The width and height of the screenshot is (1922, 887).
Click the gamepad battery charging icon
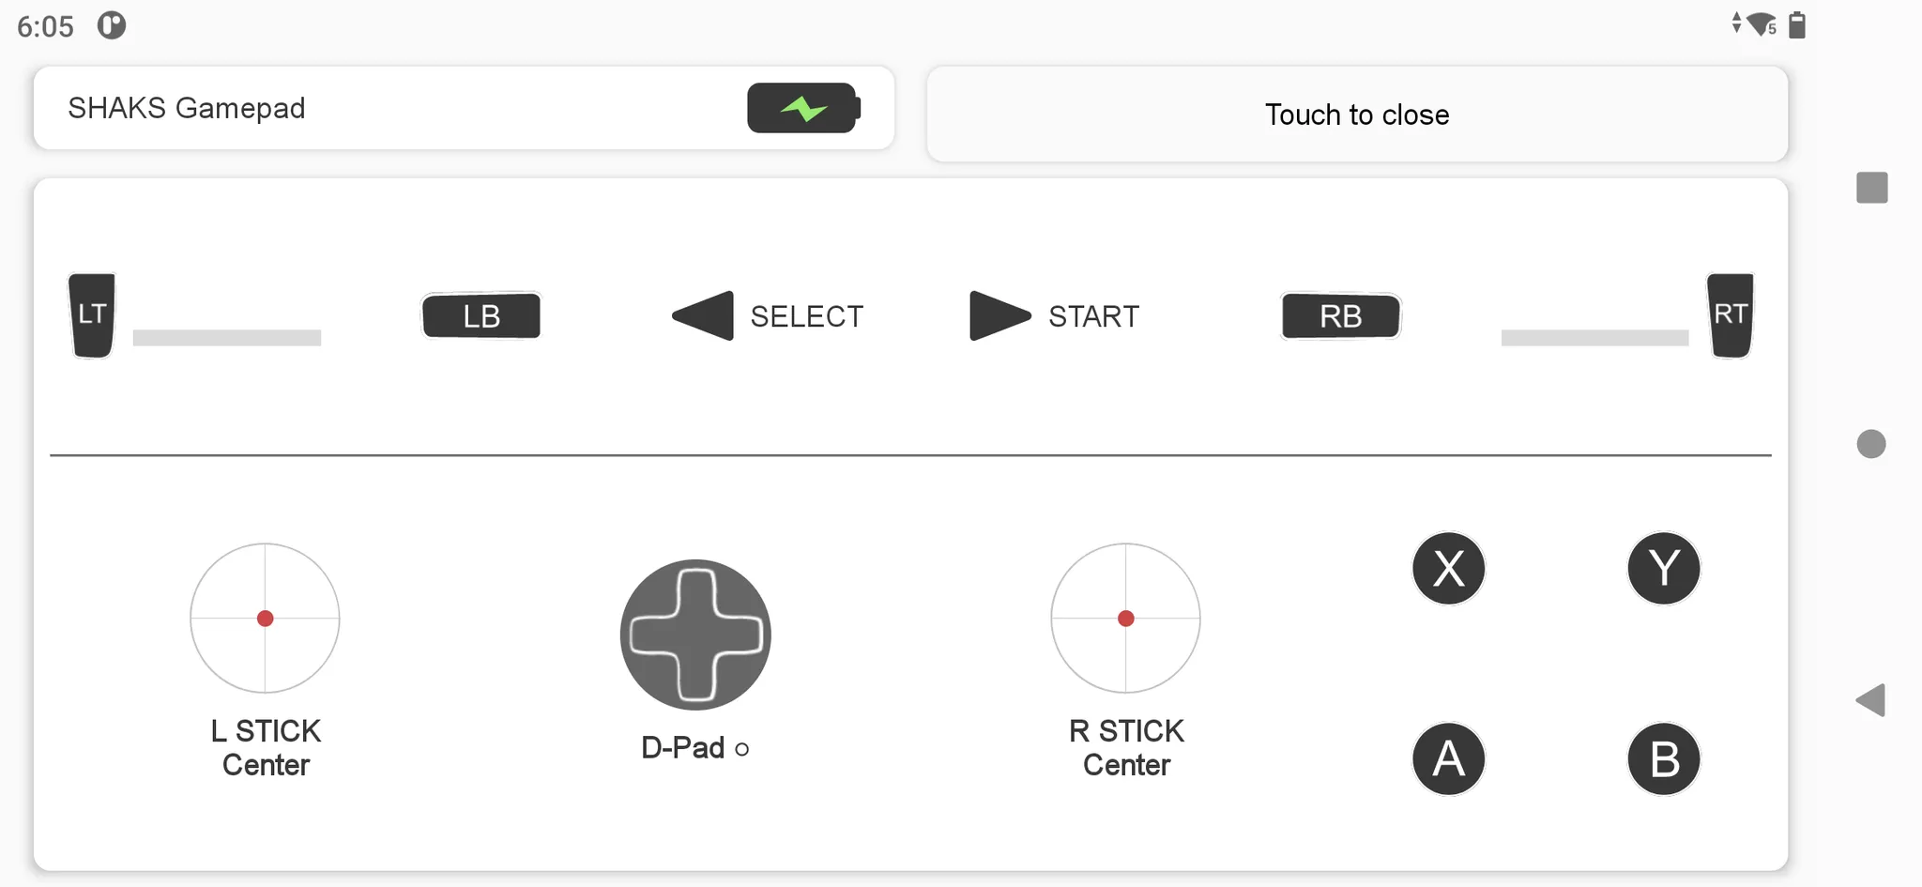803,109
